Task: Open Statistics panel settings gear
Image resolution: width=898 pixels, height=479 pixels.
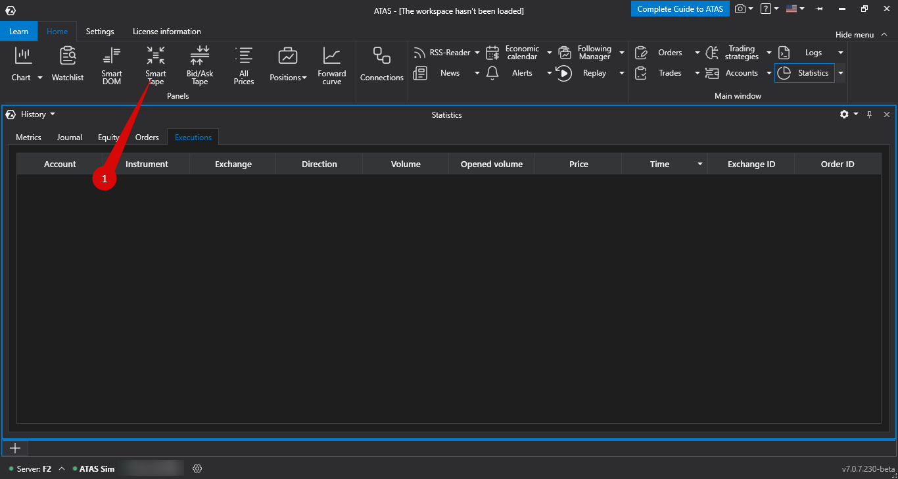Action: coord(844,114)
